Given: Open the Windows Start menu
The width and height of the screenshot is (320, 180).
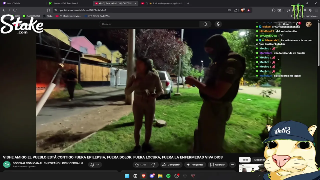Looking at the screenshot, I should coord(127,176).
